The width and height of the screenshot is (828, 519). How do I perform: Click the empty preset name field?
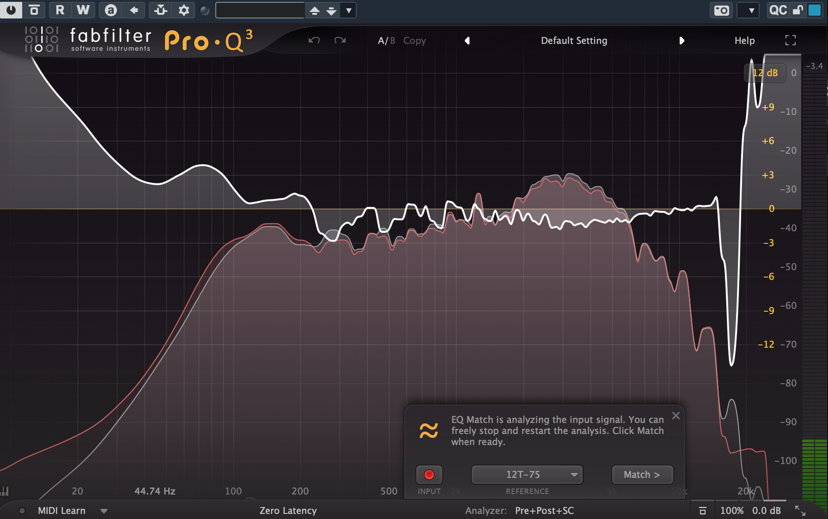pos(260,10)
